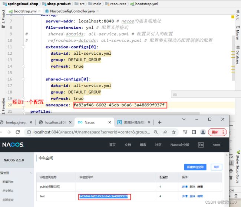Viewport: 241px width, 207px height.
Task: Open the browser tab search dropdown
Action: point(184,119)
